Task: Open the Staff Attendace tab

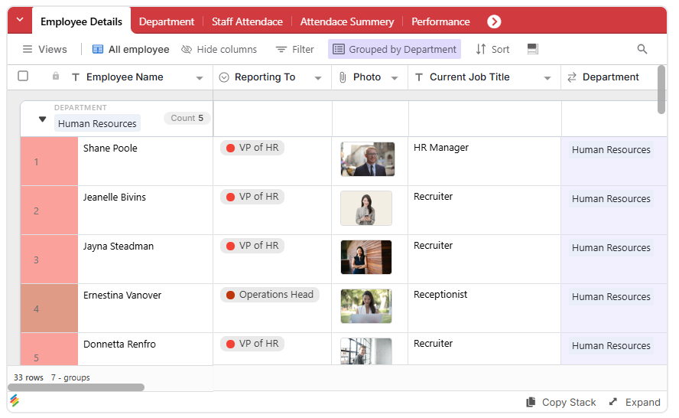Action: click(x=247, y=21)
